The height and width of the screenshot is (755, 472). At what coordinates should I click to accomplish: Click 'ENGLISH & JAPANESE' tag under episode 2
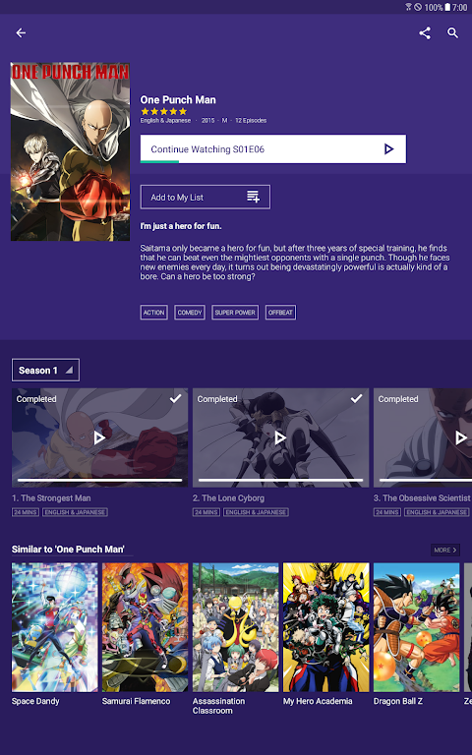coord(257,512)
